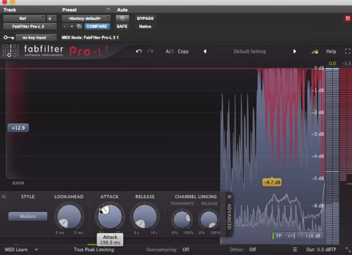This screenshot has height=255, width=352.
Task: Open the MIDI Learn dropdown arrow
Action: click(x=36, y=249)
